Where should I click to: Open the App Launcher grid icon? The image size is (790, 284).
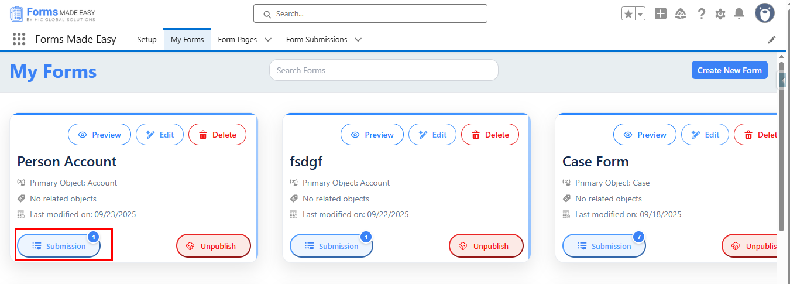(x=19, y=39)
